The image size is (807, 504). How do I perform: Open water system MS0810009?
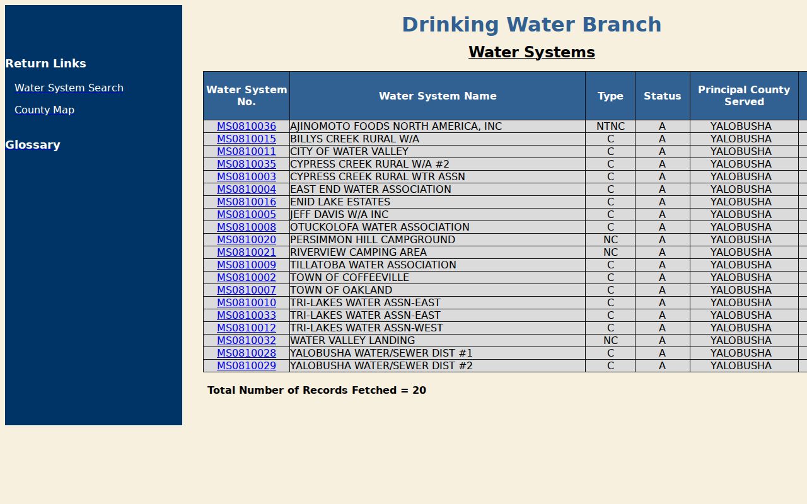click(x=247, y=265)
